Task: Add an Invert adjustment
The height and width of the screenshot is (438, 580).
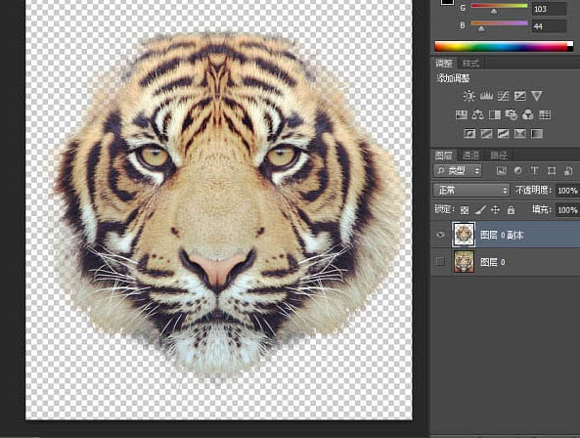Action: [469, 133]
